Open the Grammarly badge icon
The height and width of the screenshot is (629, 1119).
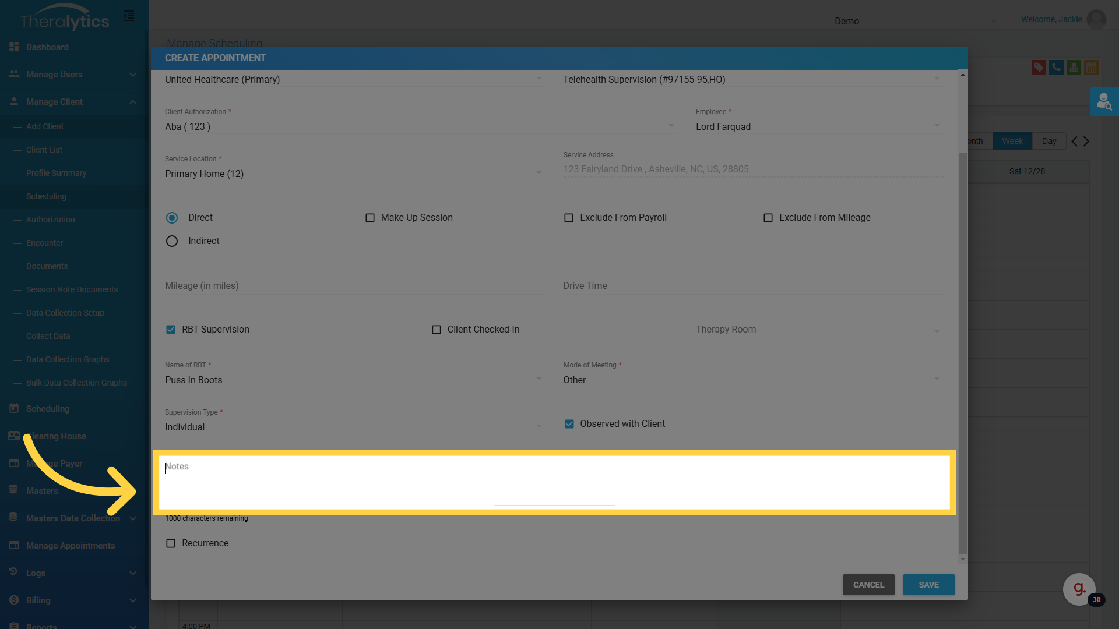[1079, 589]
